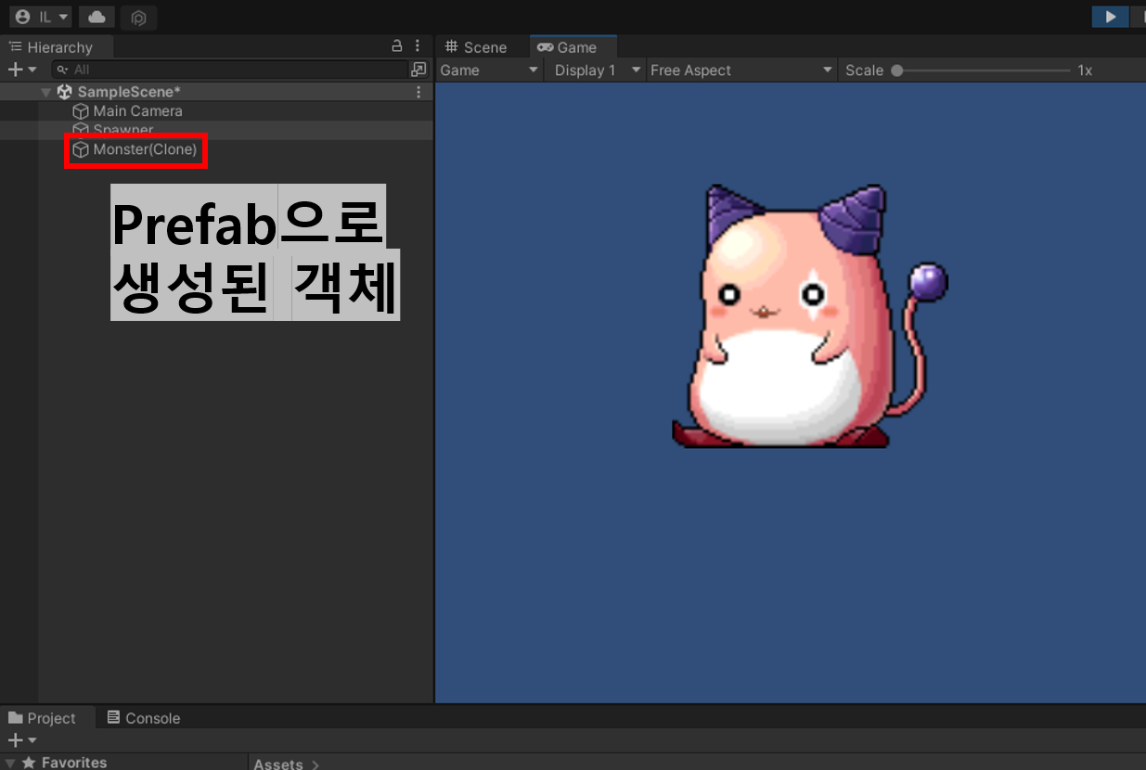Toggle the Hierarchy panel lock

click(397, 45)
